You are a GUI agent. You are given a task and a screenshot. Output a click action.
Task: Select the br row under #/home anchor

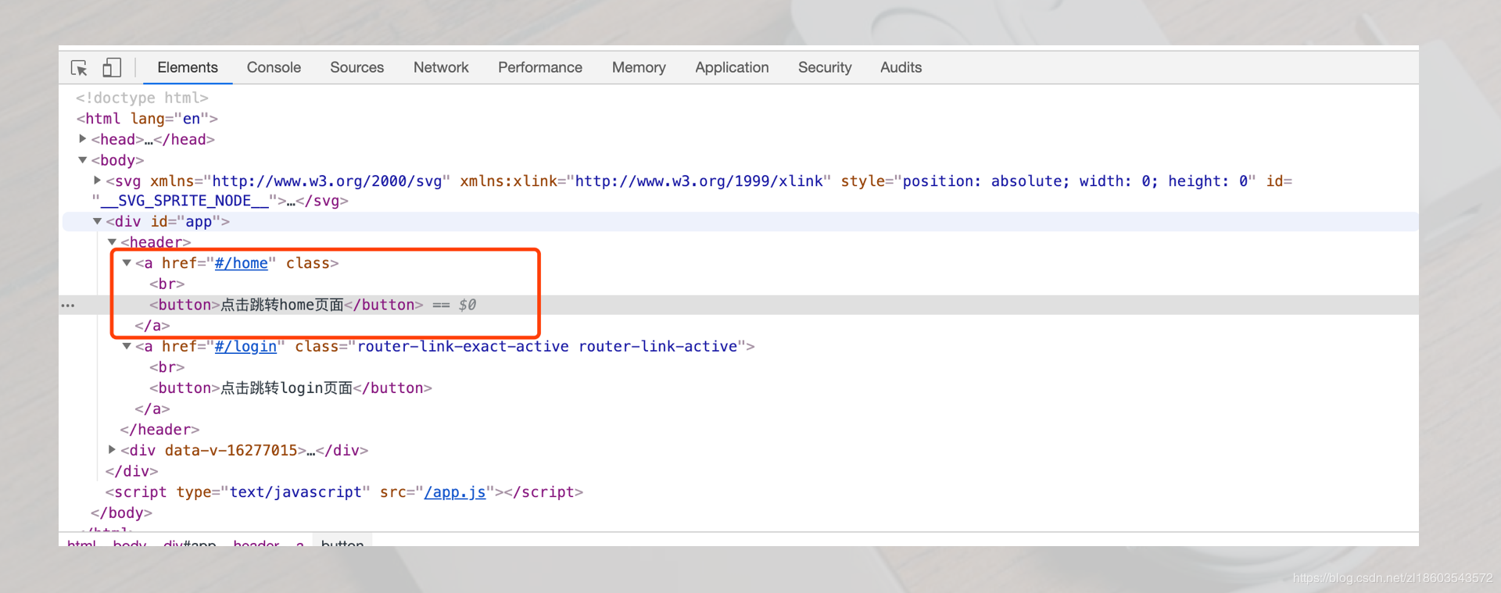pos(167,284)
